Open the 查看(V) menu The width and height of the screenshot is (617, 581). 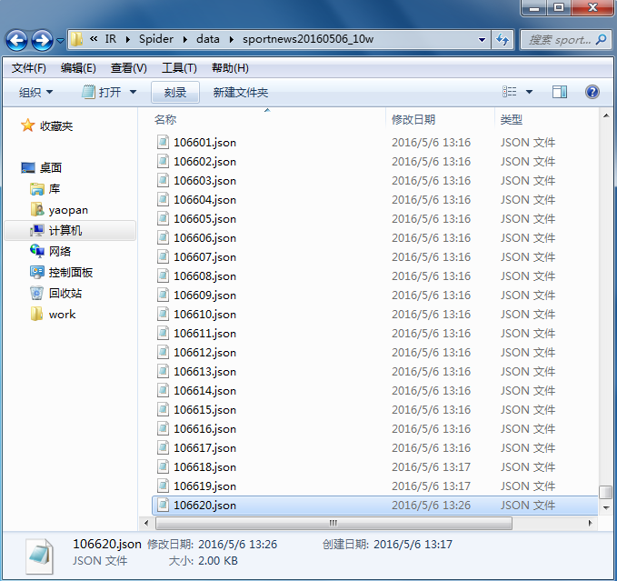point(129,68)
